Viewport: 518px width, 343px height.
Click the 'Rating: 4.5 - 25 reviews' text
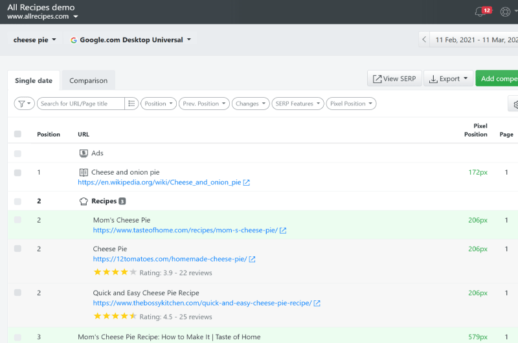(175, 317)
